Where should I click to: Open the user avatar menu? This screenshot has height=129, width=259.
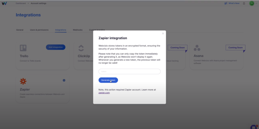(252, 3)
